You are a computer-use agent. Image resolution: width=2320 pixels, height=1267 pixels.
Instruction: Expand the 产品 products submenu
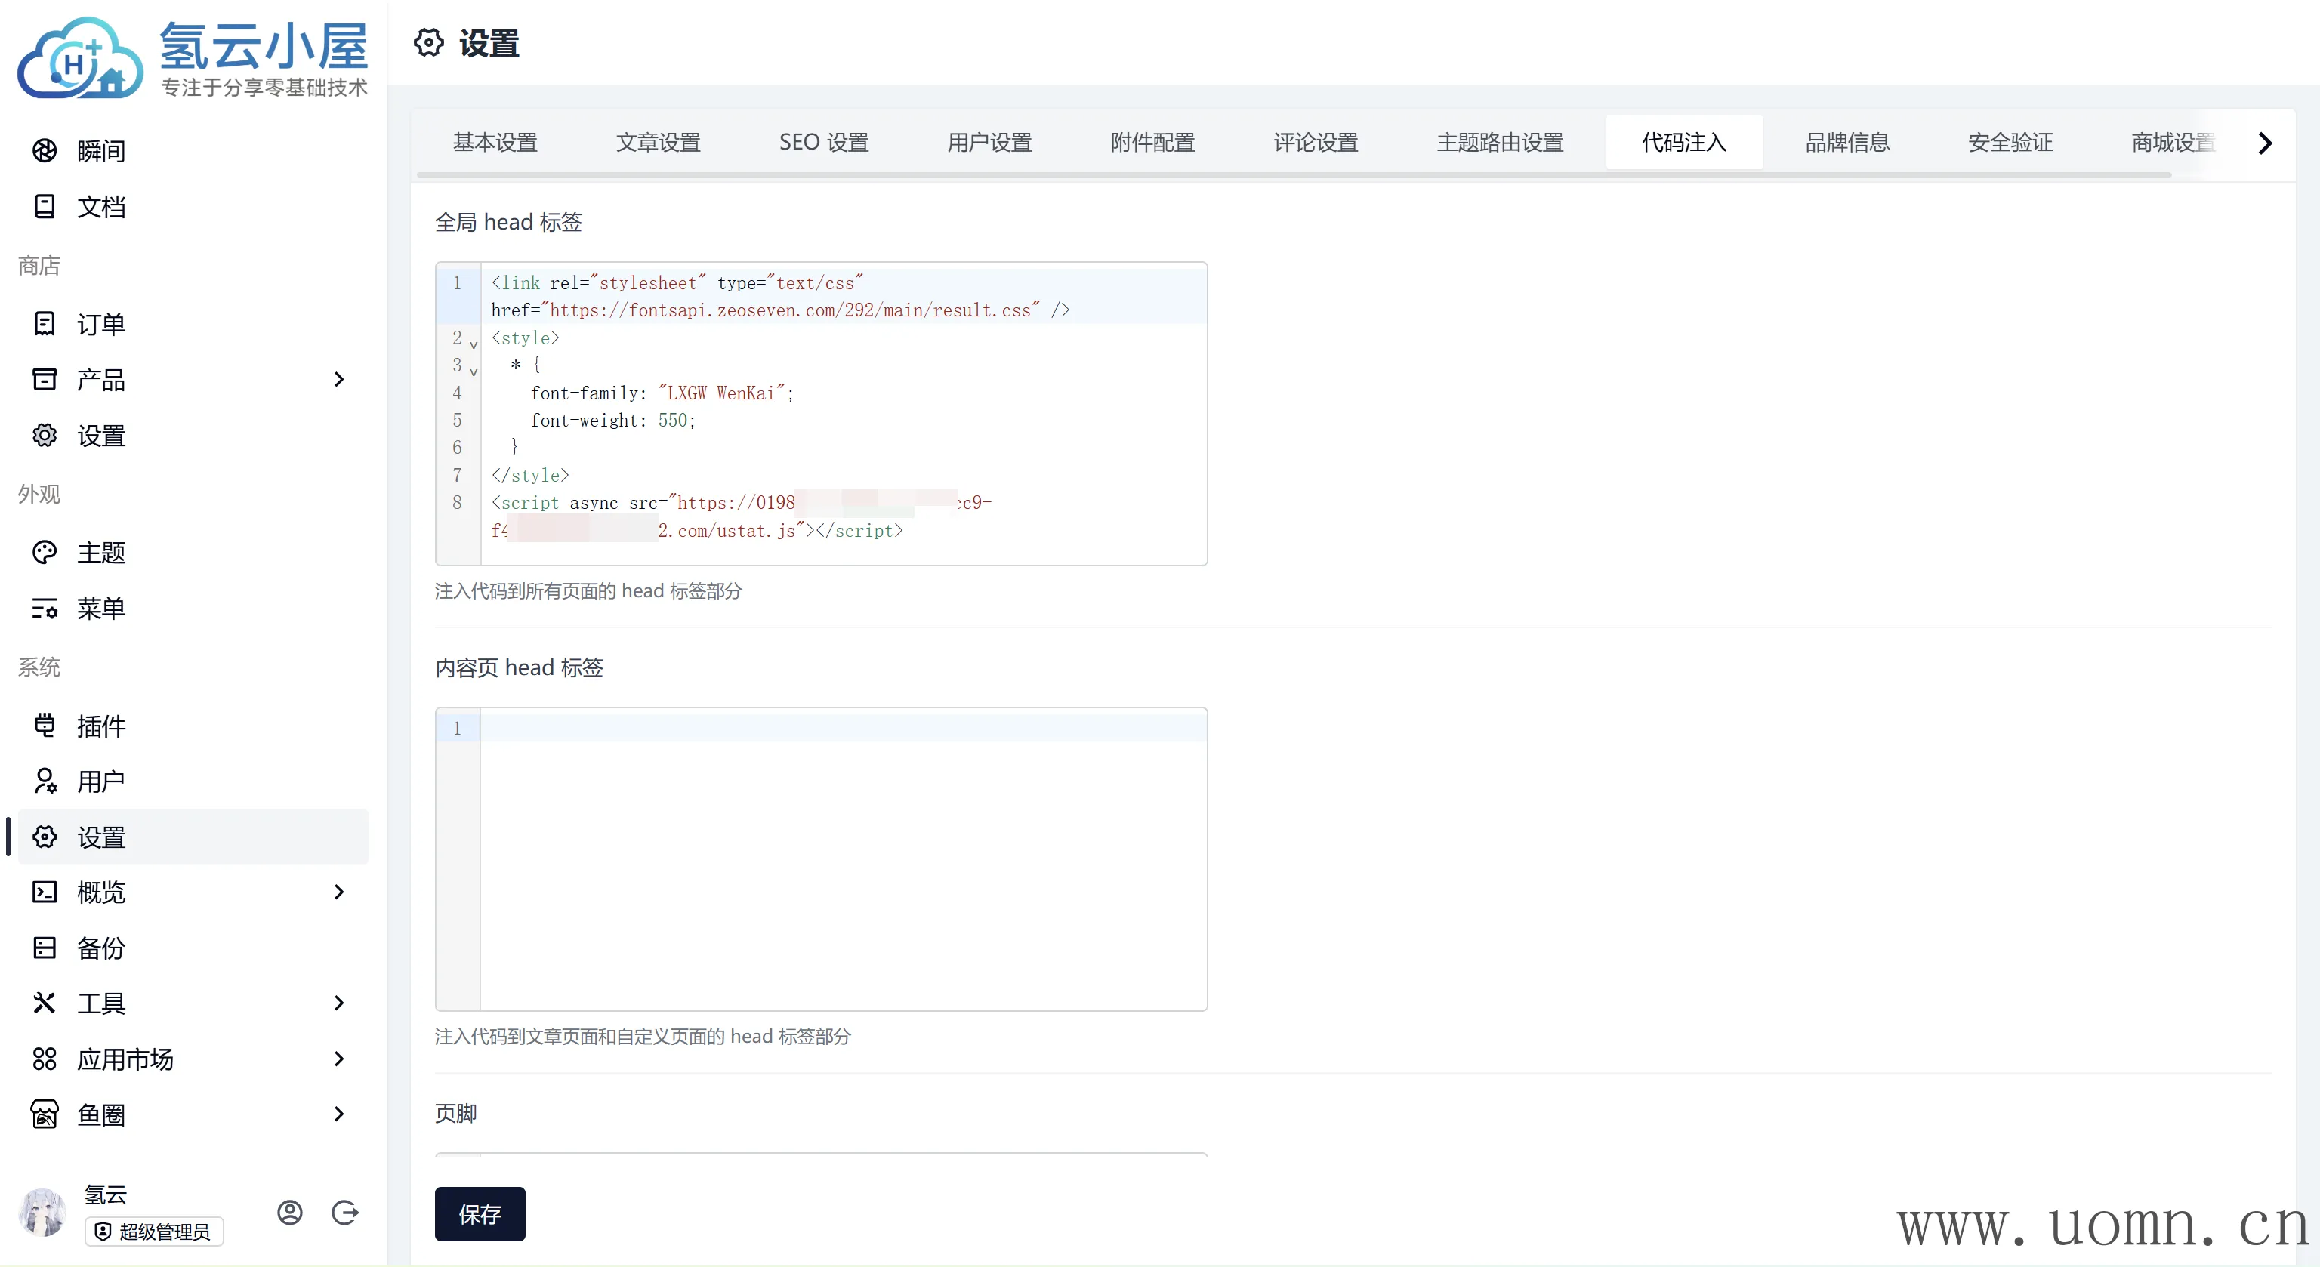pyautogui.click(x=338, y=379)
